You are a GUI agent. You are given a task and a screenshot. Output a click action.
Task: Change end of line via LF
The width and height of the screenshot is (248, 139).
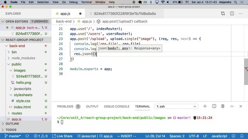click(x=205, y=136)
